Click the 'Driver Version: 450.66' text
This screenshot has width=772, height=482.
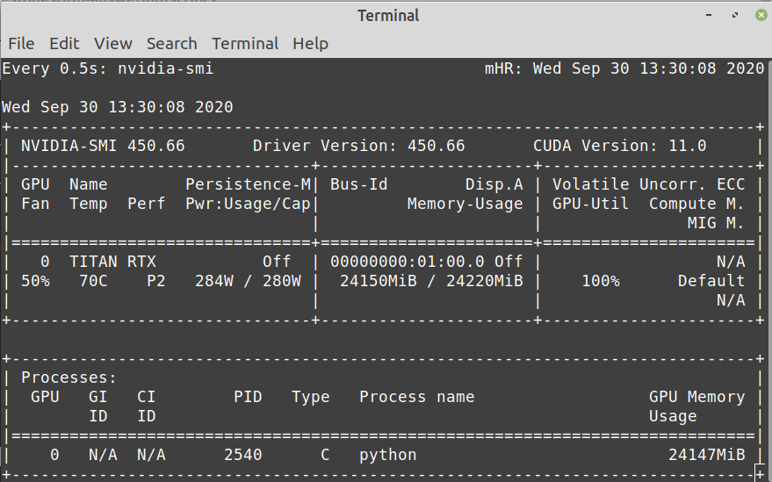click(358, 146)
